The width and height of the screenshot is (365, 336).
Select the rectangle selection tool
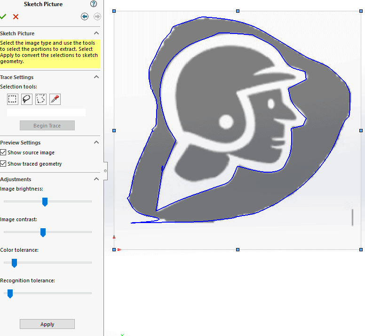(12, 99)
